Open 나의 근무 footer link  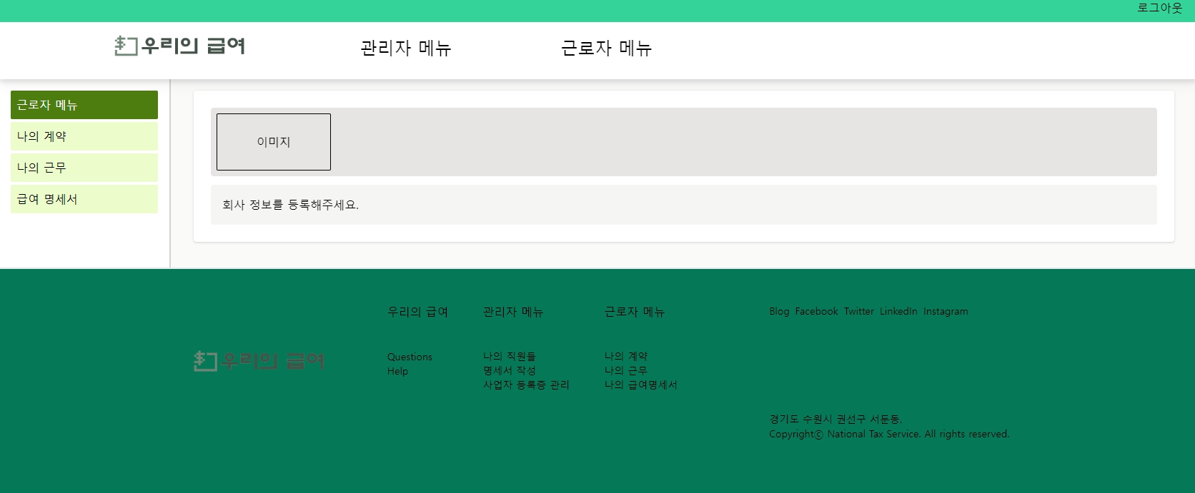pos(626,370)
